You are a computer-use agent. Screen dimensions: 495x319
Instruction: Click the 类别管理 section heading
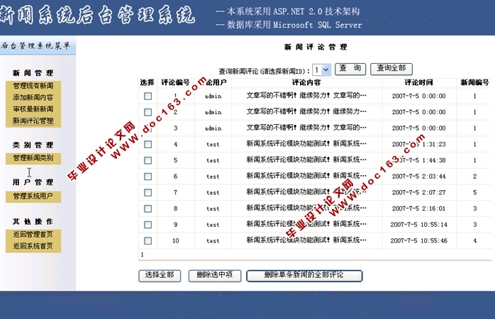coord(33,145)
